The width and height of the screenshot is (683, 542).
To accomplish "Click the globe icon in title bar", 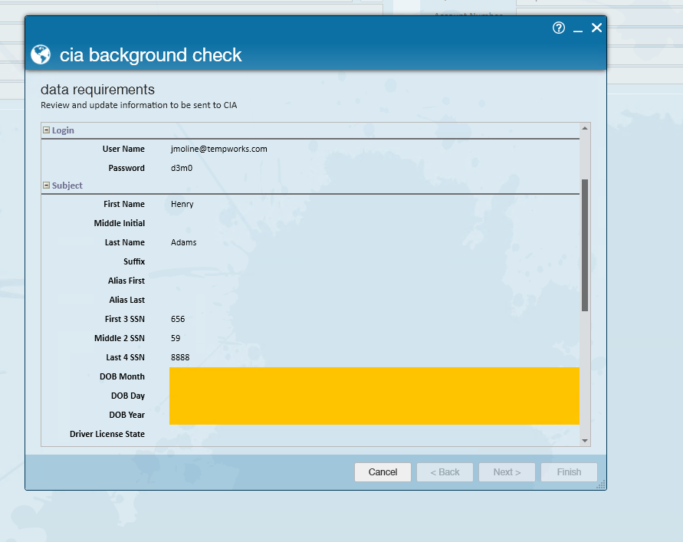I will [41, 54].
